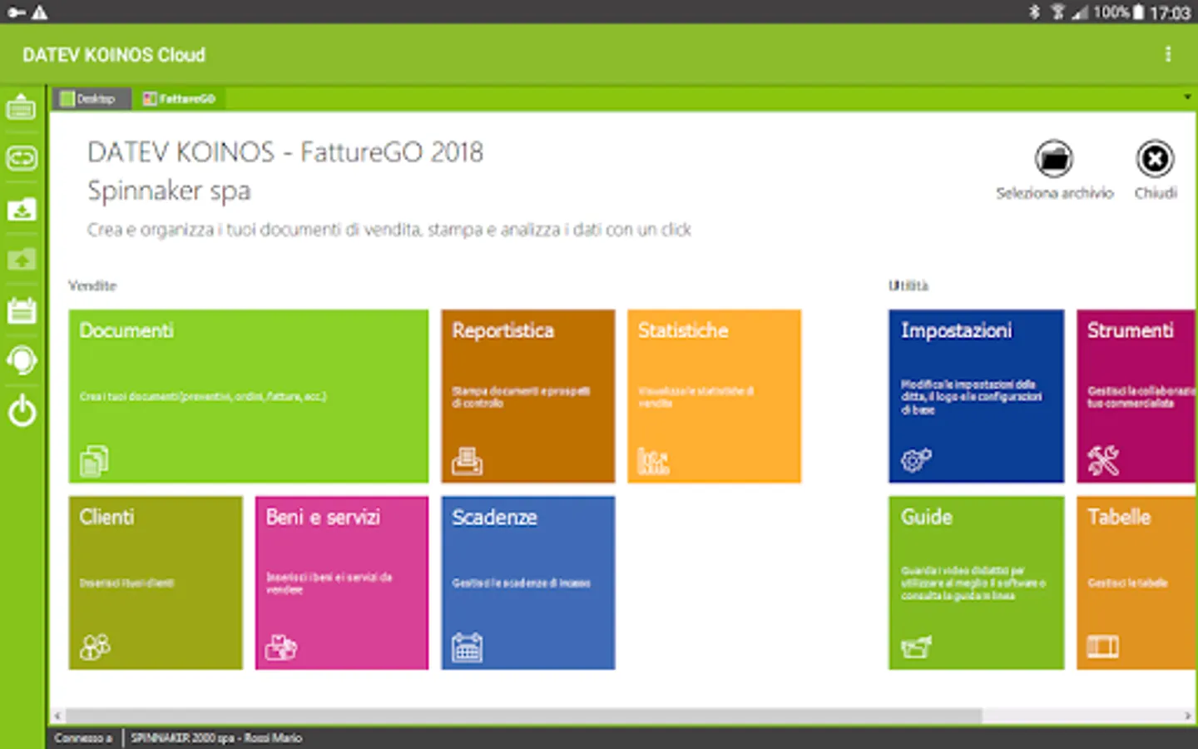Click the gears icon in Impostazioni tile

tap(916, 460)
